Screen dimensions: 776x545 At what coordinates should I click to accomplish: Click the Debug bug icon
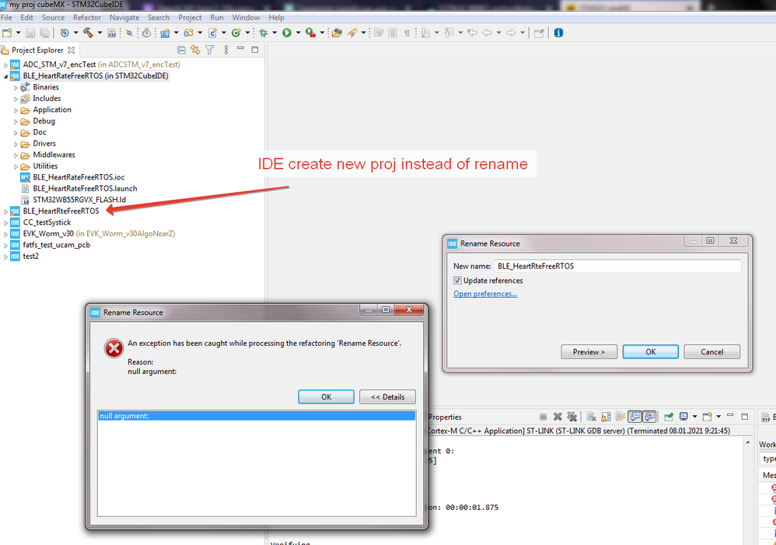click(264, 33)
